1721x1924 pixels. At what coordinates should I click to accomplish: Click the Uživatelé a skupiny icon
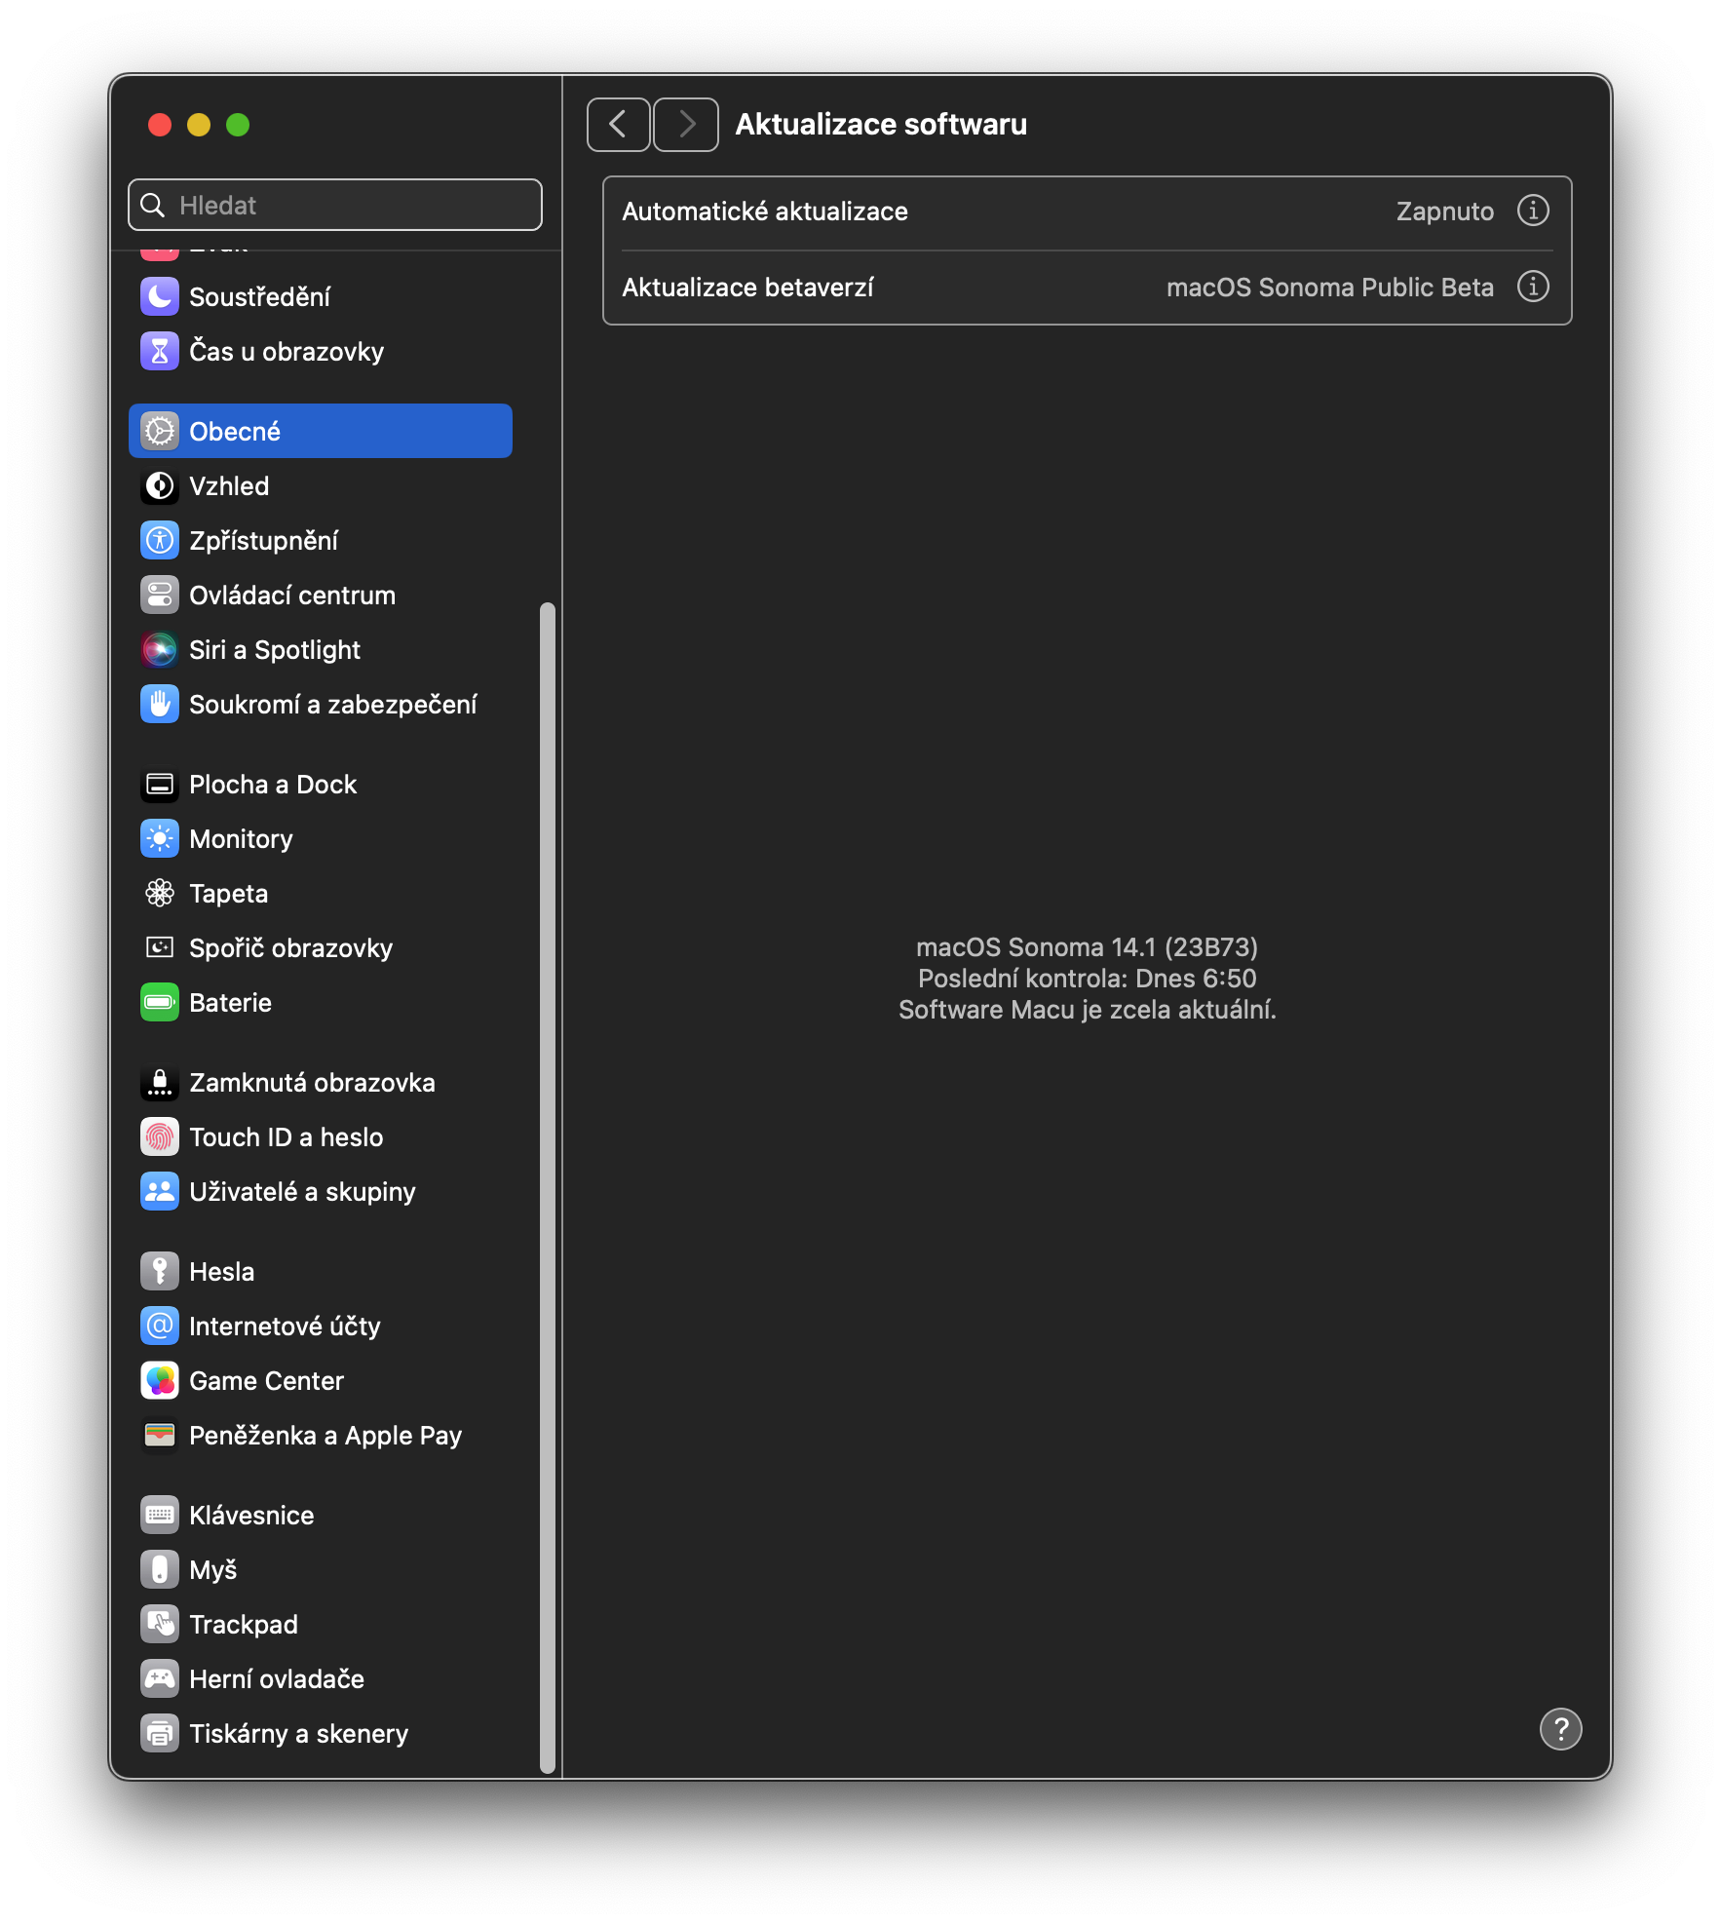pyautogui.click(x=160, y=1191)
